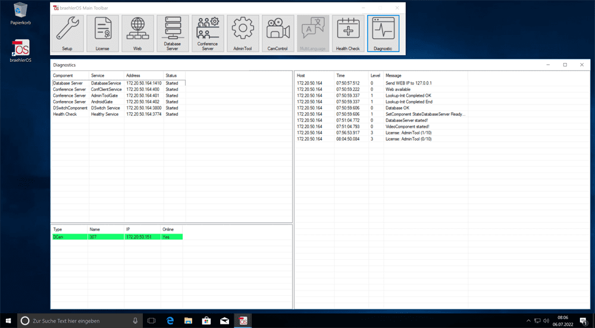Launch the AdminTool gear icon
Image resolution: width=595 pixels, height=328 pixels.
click(x=243, y=33)
